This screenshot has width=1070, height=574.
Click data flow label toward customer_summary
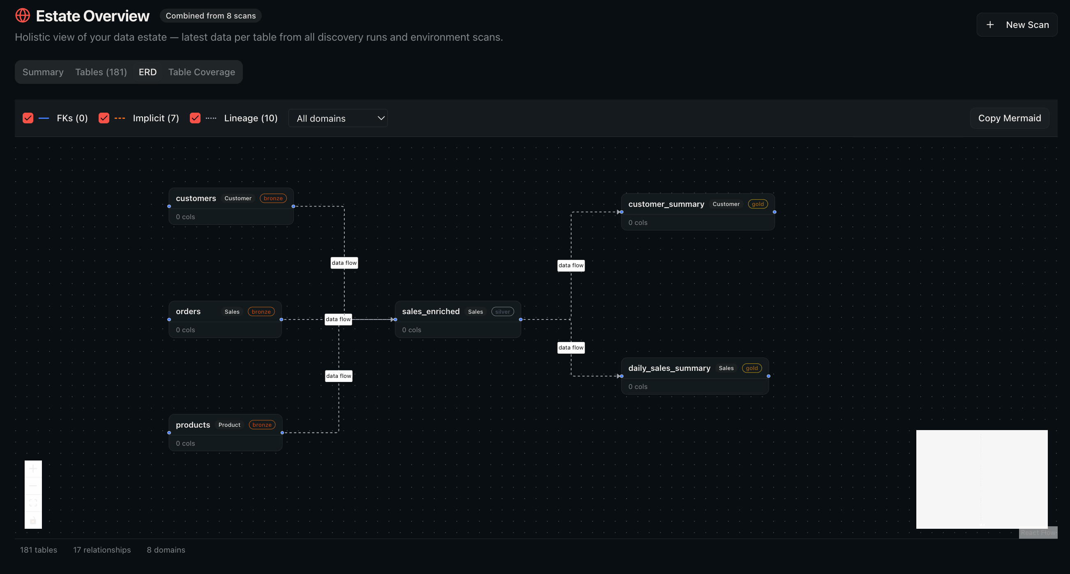(571, 266)
